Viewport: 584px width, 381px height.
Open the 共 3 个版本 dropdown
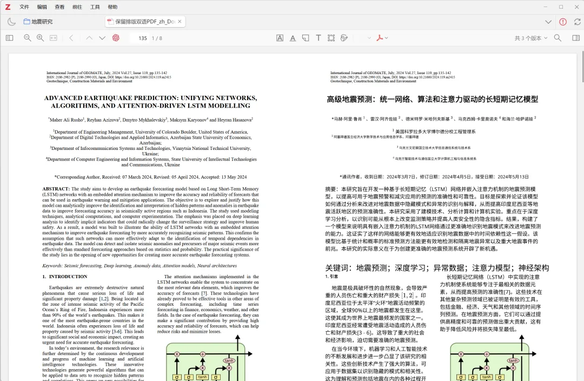point(531,38)
